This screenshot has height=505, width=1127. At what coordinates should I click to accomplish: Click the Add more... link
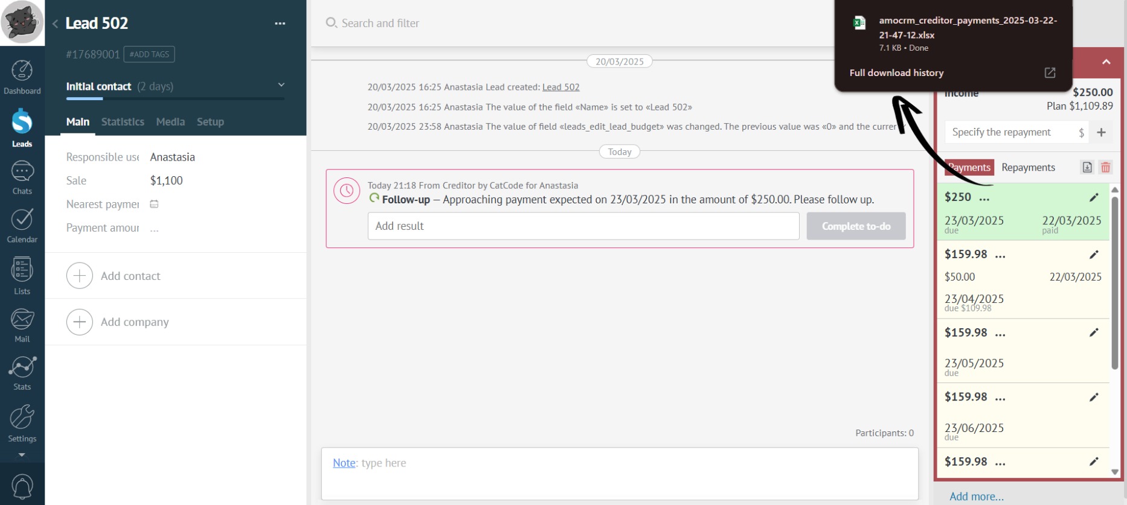click(x=976, y=497)
